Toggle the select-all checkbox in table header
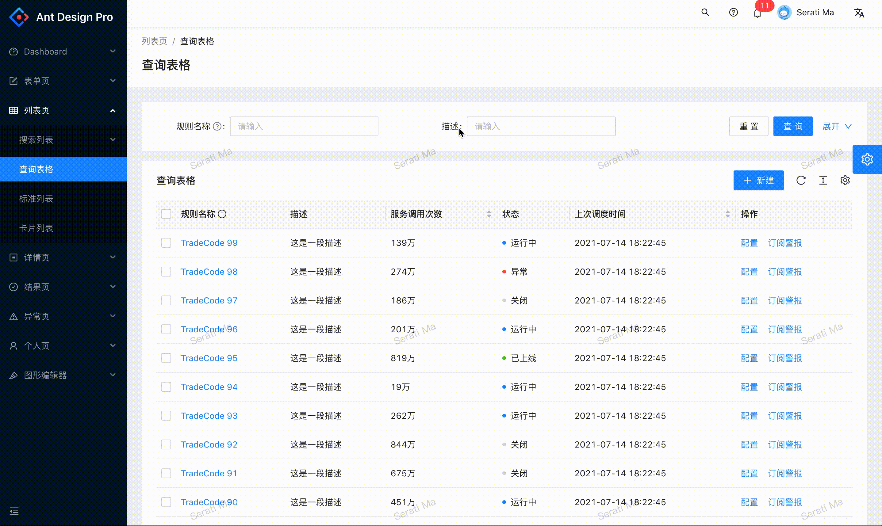882x526 pixels. (x=166, y=214)
